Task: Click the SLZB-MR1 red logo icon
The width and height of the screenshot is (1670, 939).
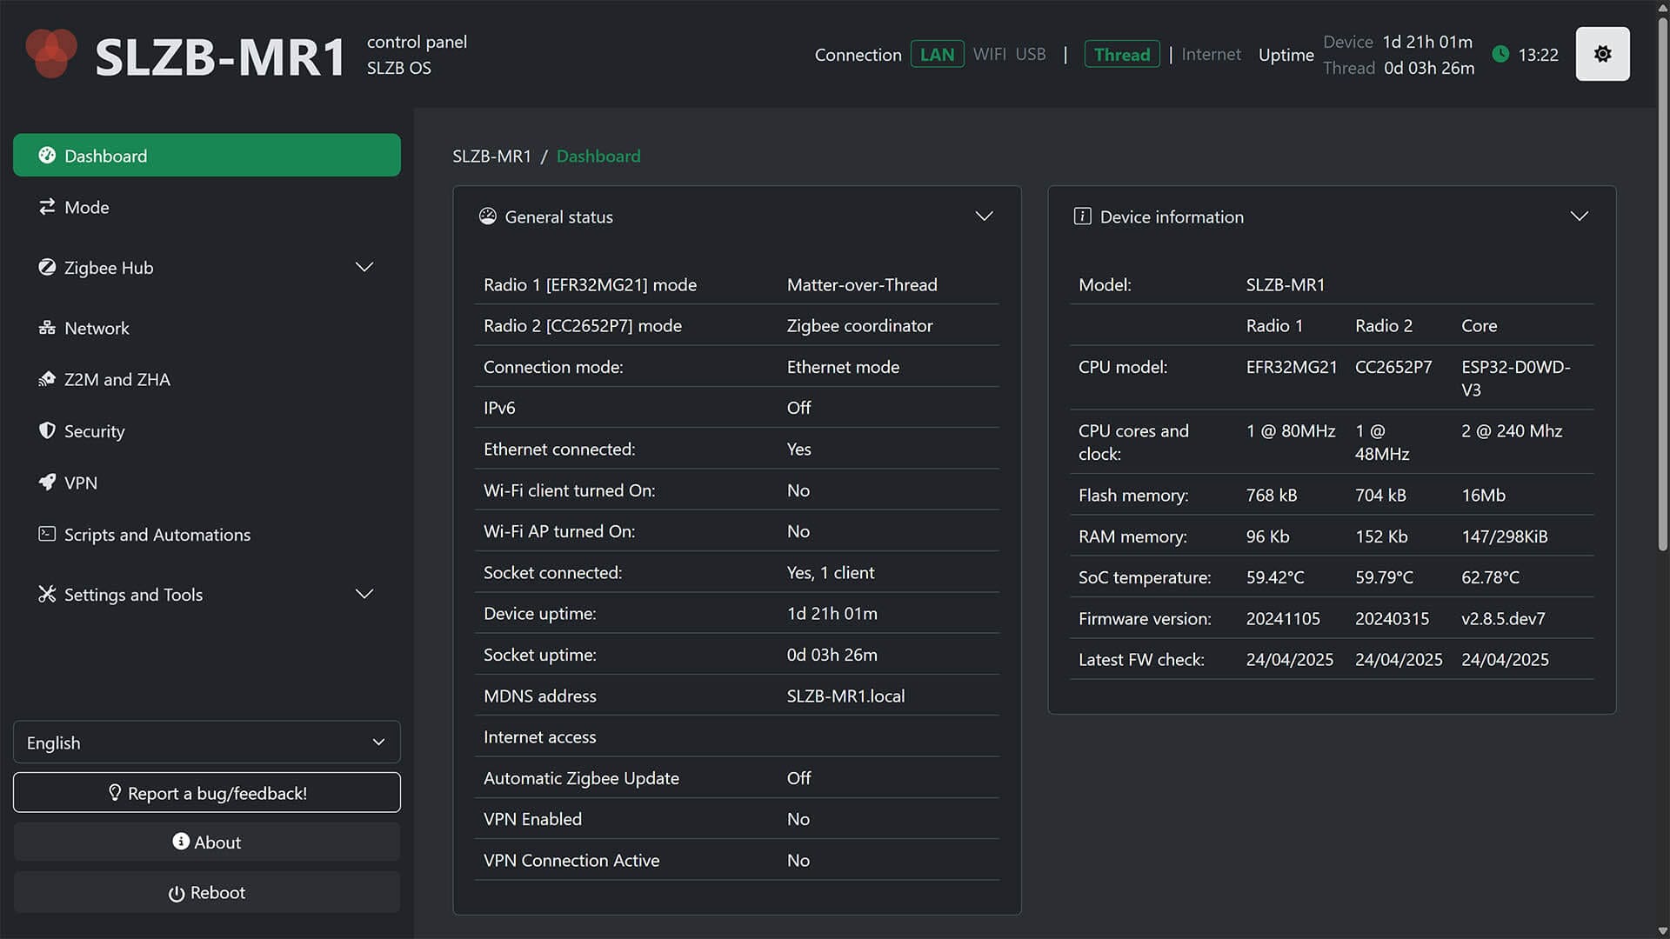Action: point(50,52)
